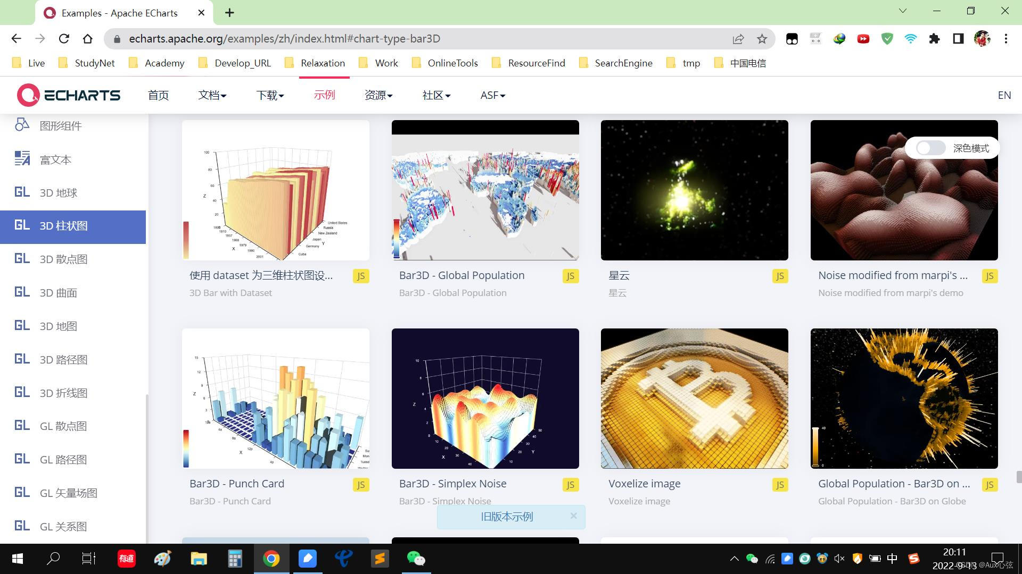Select the 富文本 category in the sidebar
Viewport: 1022px width, 574px height.
tap(55, 159)
